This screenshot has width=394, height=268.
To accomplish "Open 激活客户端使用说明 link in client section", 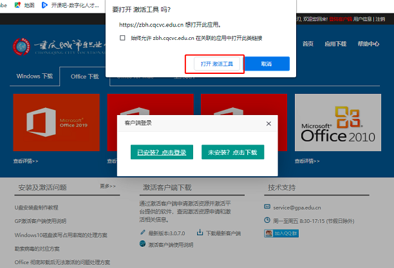I will 171,245.
